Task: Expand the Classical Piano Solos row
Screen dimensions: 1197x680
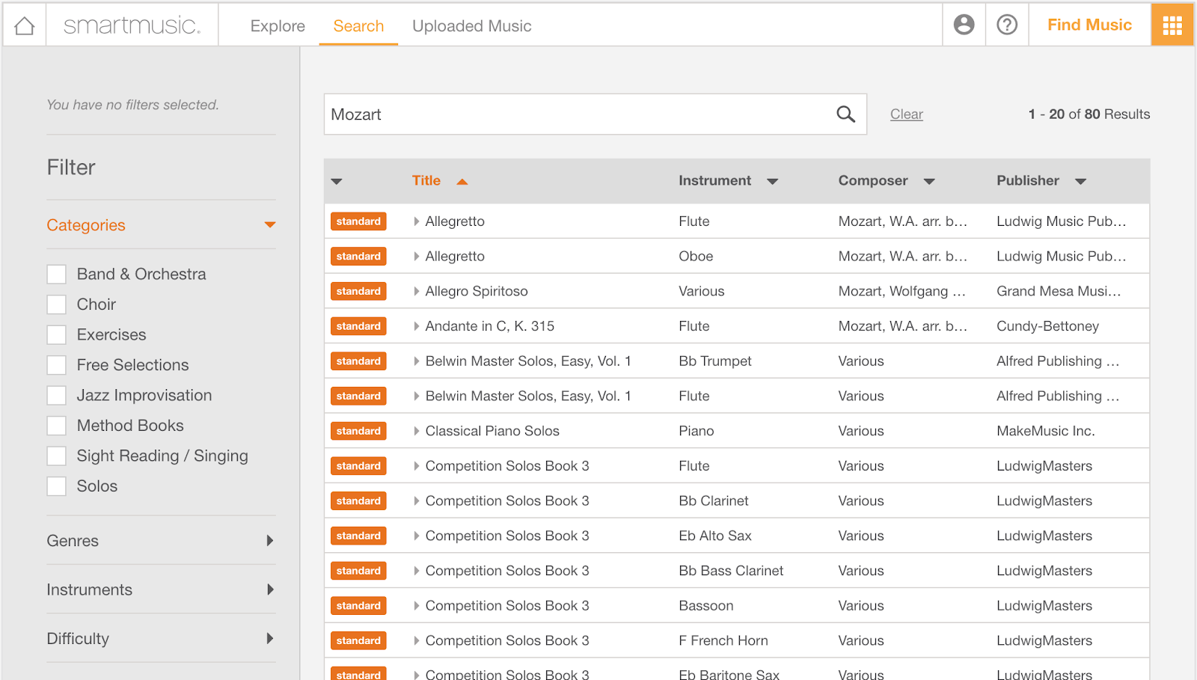Action: pyautogui.click(x=416, y=431)
